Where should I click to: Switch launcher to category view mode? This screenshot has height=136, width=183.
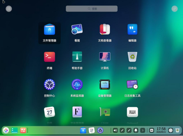[9, 9]
